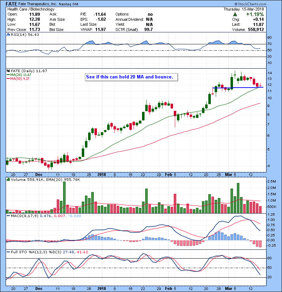Click the 1.25 MACD axis label
This screenshot has width=282, height=292.
pos(271,215)
